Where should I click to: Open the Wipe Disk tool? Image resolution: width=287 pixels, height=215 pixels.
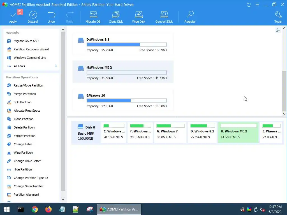coord(138,17)
